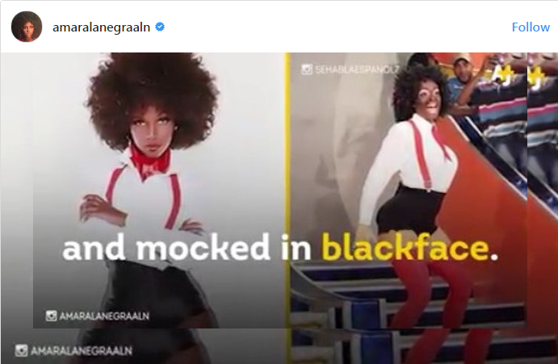Click the yellow "blackface." caption word
This screenshot has width=558, height=364.
tap(409, 247)
